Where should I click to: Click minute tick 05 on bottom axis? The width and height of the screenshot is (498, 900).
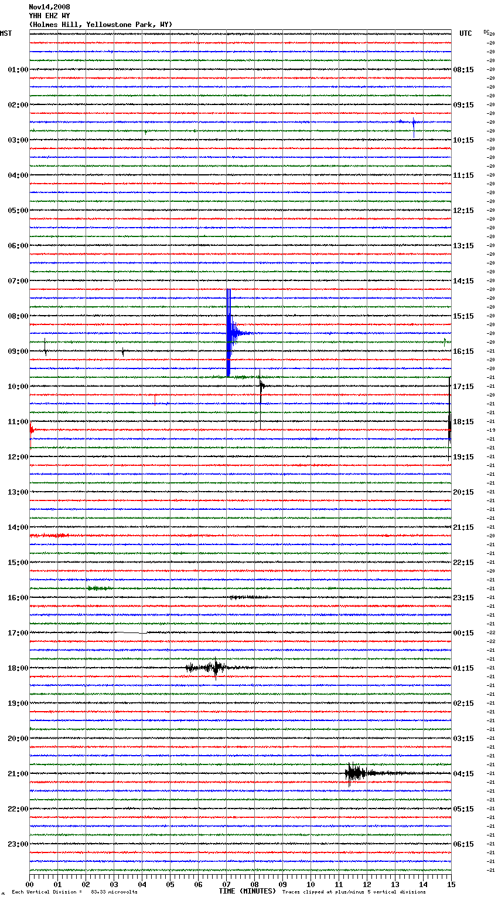tap(170, 884)
